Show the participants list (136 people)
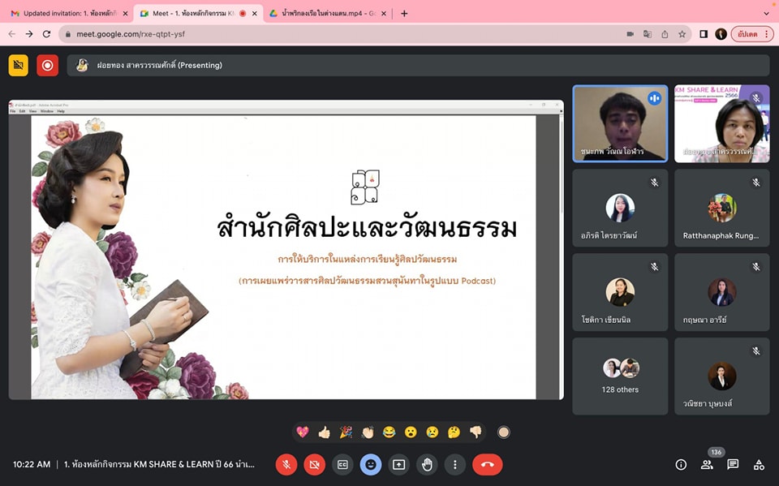779x486 pixels. tap(707, 464)
